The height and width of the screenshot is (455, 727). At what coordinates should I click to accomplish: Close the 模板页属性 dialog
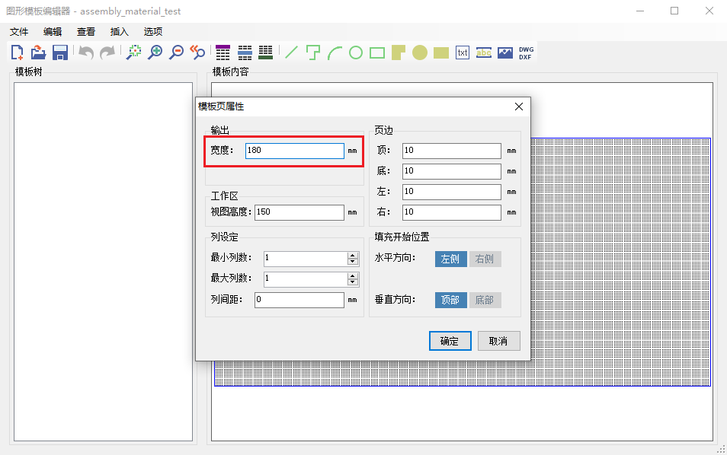(519, 107)
